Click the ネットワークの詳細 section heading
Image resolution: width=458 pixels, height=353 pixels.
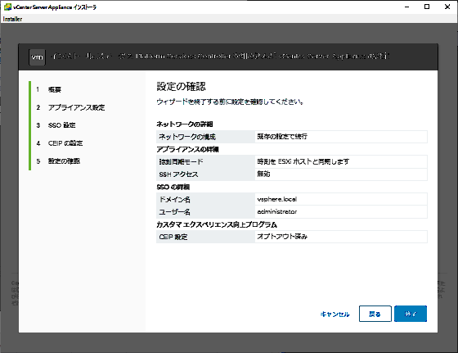185,124
